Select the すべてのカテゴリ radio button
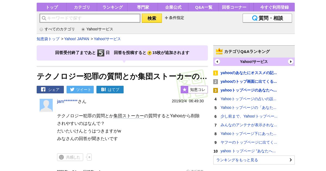Image resolution: width=326 pixels, height=171 pixels. 41,29
